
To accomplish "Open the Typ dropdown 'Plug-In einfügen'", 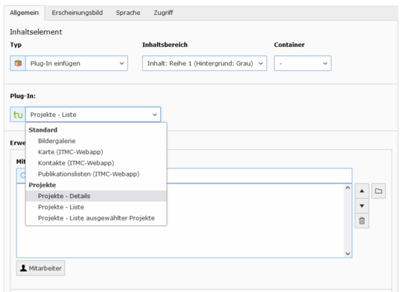I will [77, 63].
